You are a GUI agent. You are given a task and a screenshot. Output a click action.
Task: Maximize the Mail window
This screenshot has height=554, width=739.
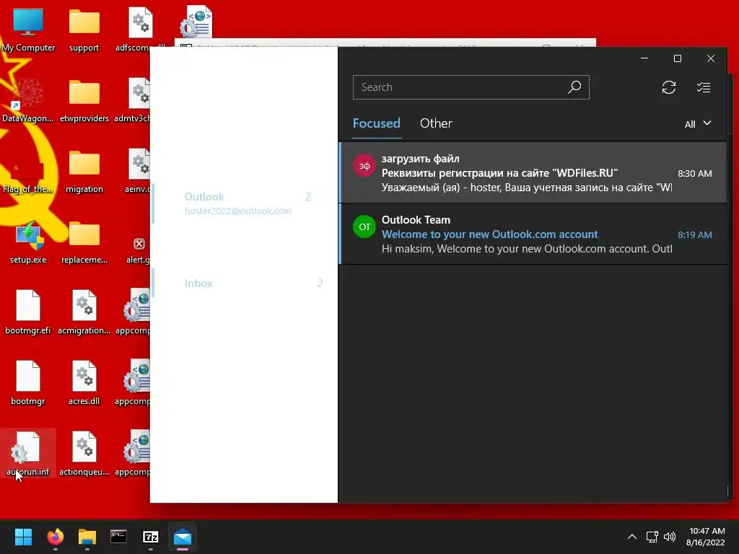click(x=677, y=58)
